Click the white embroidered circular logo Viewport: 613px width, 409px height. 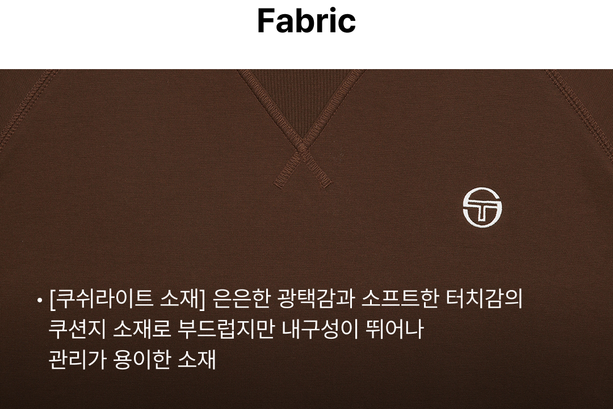click(482, 207)
